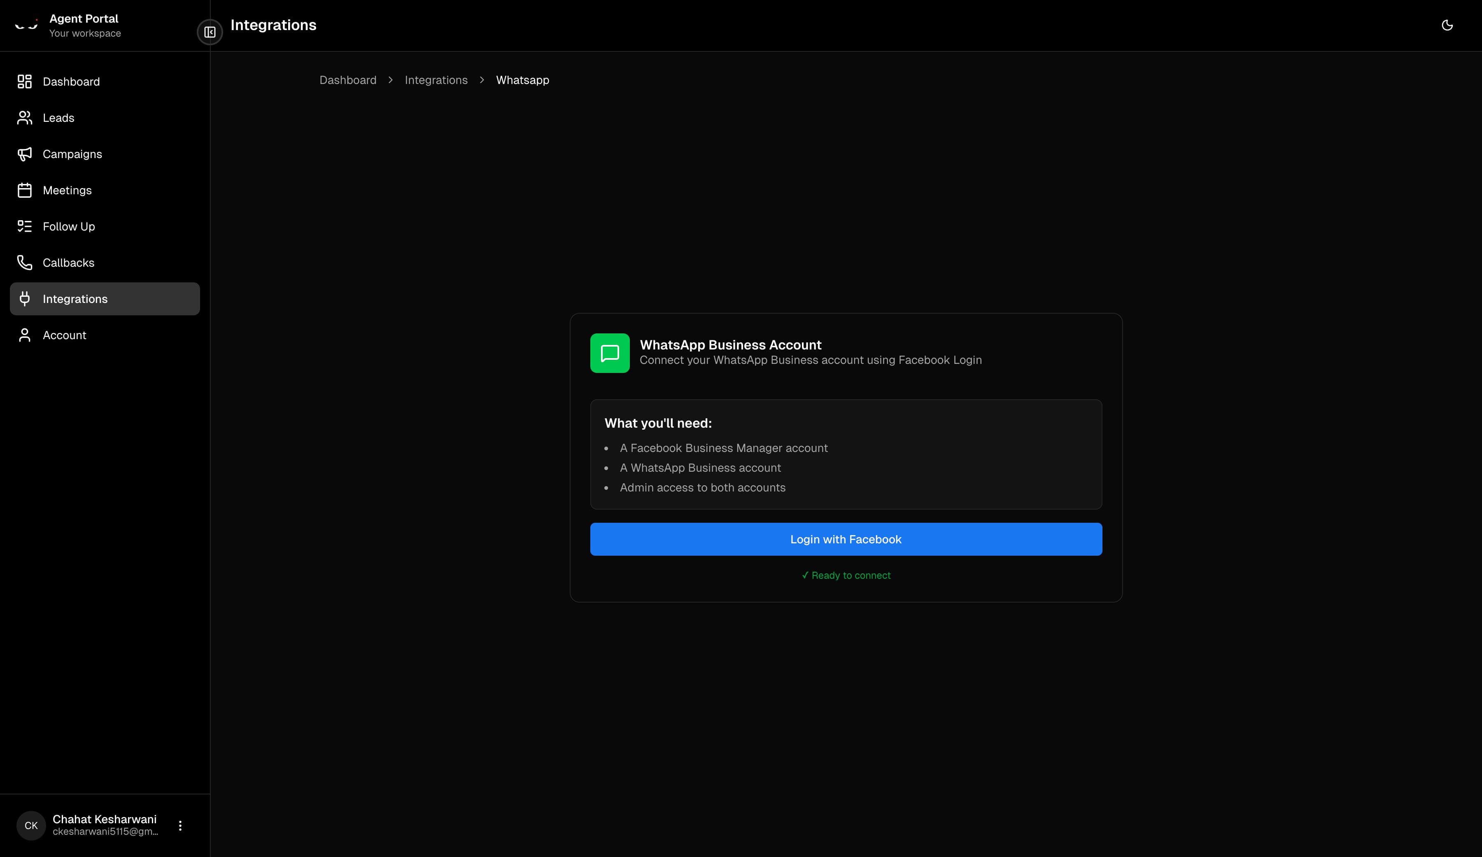Image resolution: width=1482 pixels, height=857 pixels.
Task: Click the Dashboard grid icon in sidebar
Action: click(24, 82)
